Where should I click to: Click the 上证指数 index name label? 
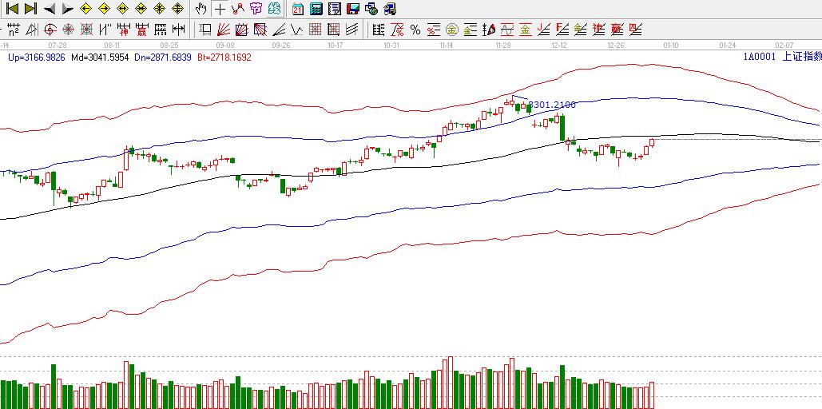pos(800,57)
